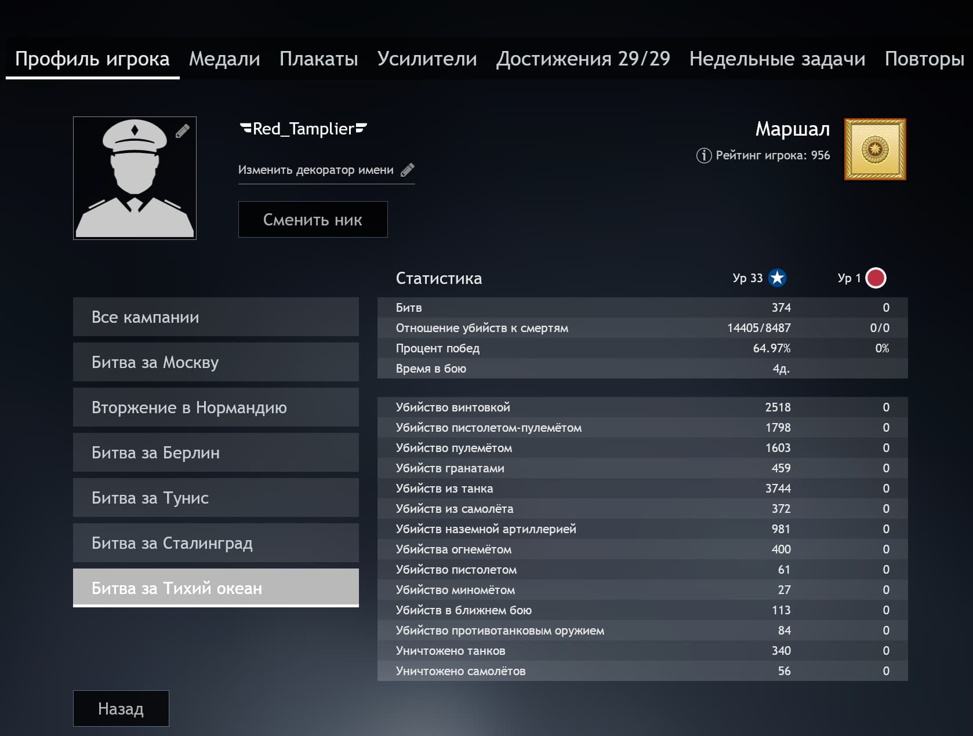The height and width of the screenshot is (736, 973).
Task: Click the blue star Allies faction icon
Action: click(777, 278)
